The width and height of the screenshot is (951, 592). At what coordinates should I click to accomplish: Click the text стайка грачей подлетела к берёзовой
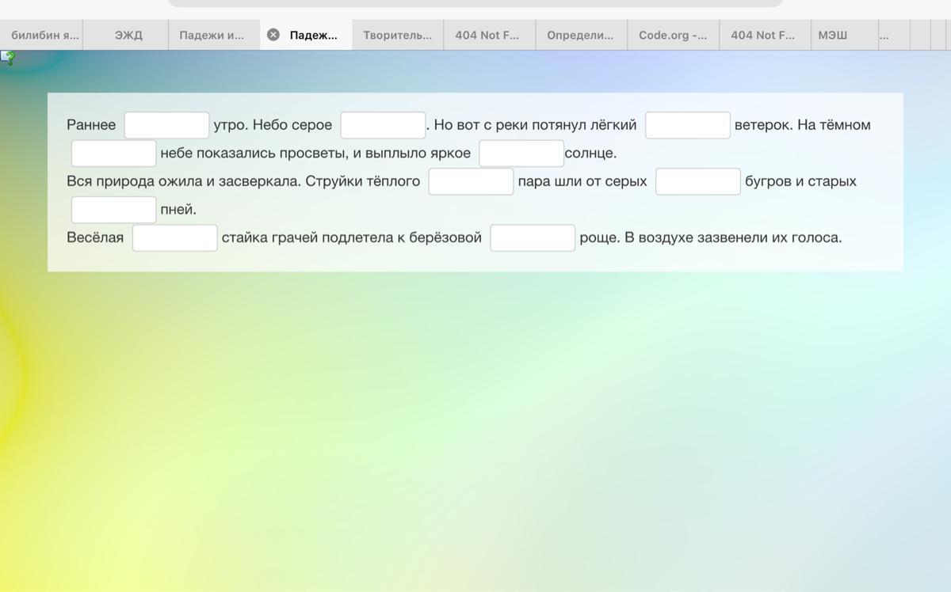352,237
